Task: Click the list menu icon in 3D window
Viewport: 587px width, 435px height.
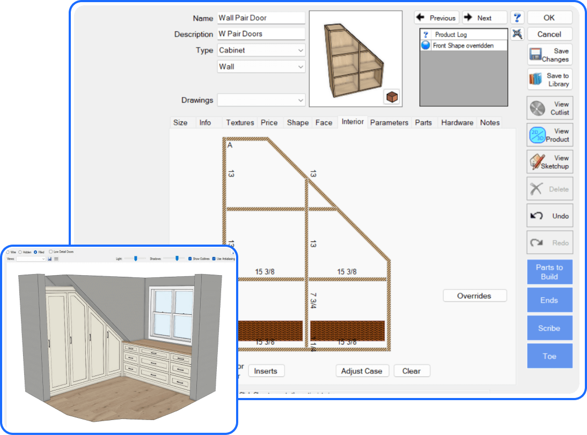Action: [56, 259]
